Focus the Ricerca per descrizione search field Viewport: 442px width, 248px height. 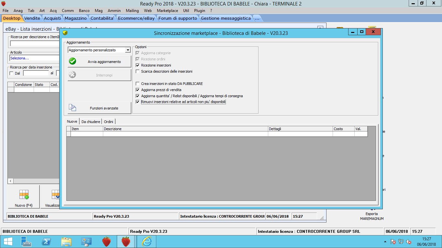click(x=35, y=43)
